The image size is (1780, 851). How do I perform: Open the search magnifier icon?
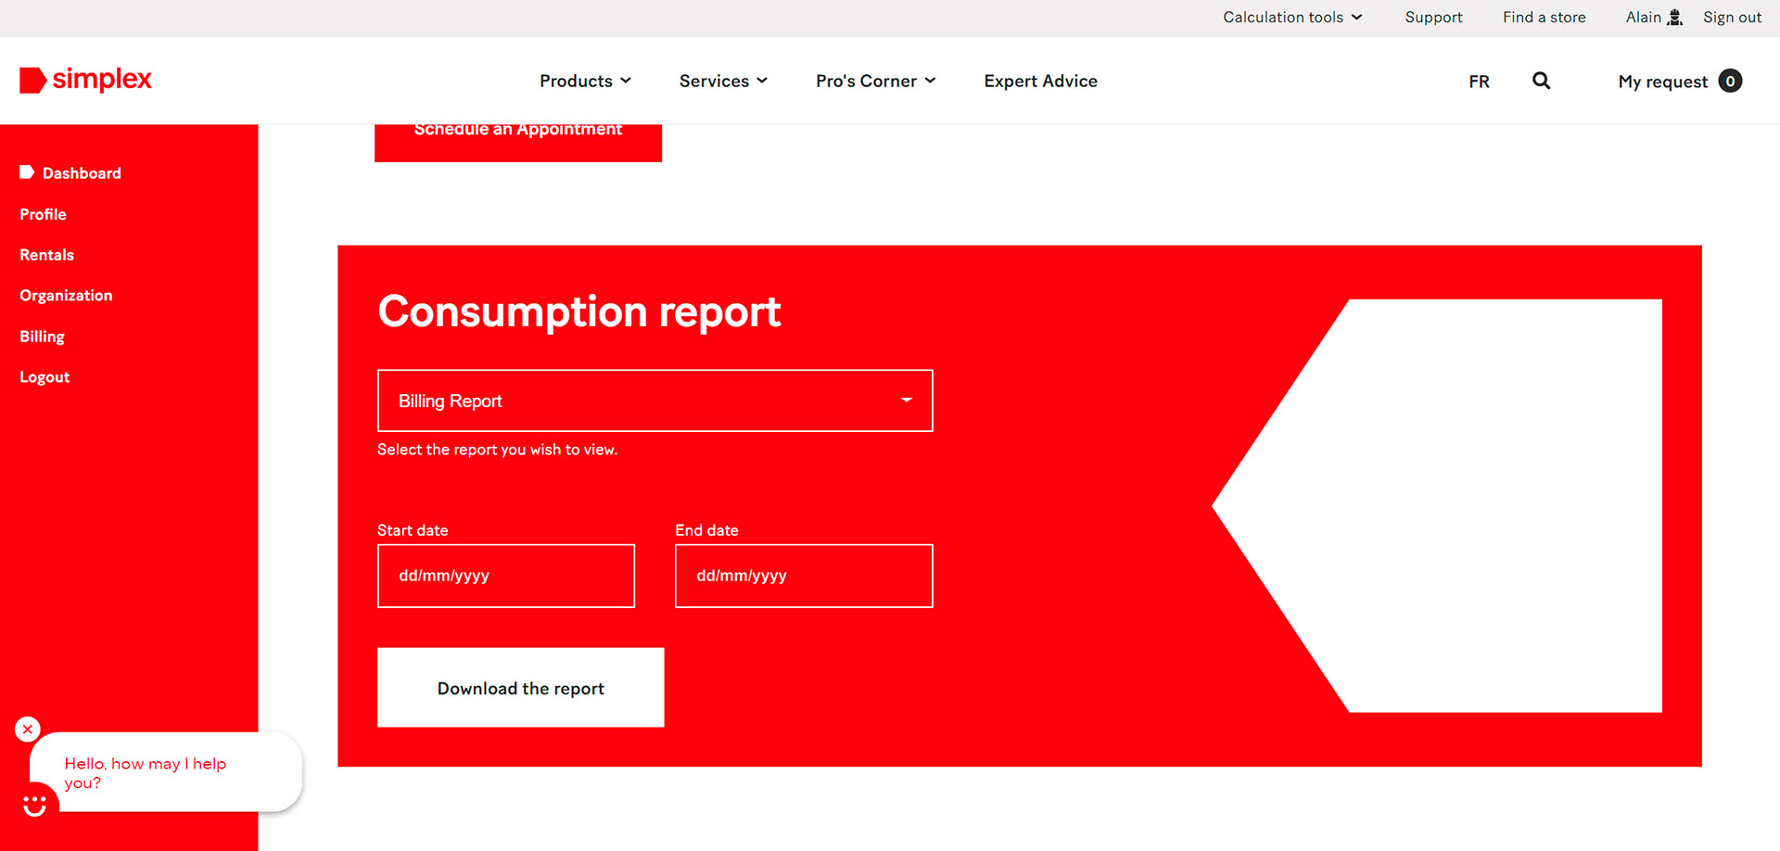1541,81
